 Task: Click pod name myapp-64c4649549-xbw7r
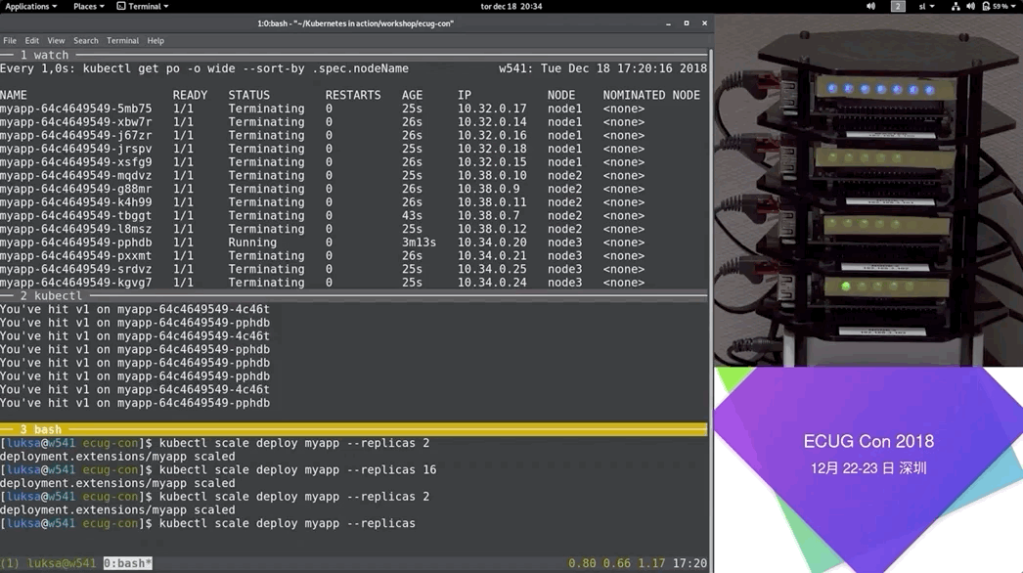pos(75,122)
